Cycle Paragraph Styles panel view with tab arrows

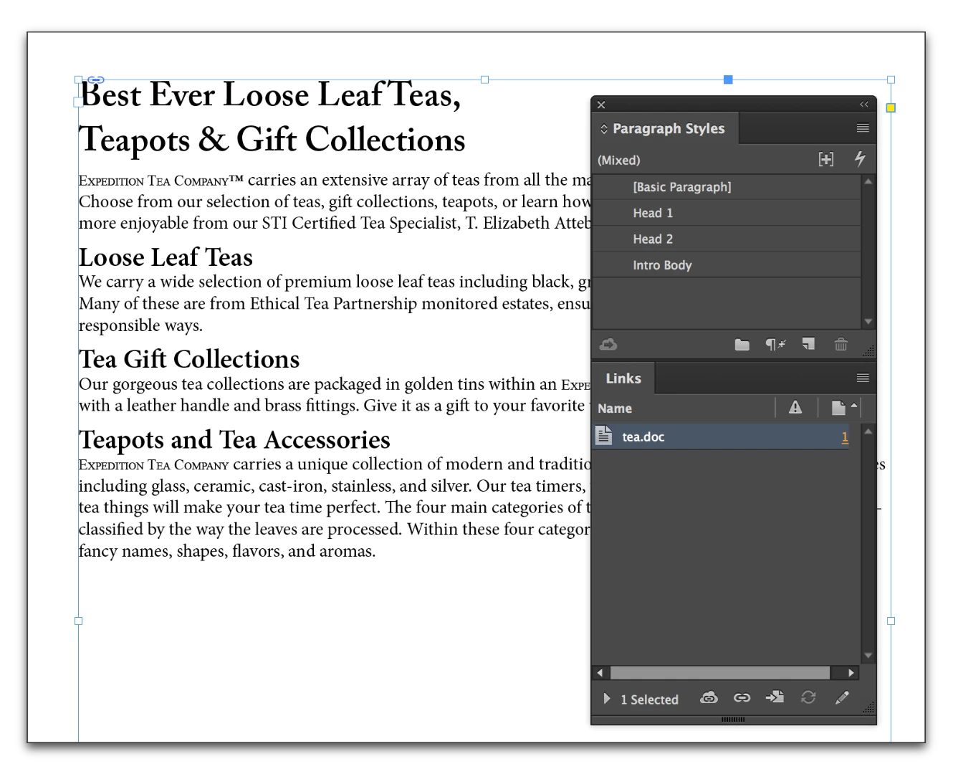click(x=604, y=129)
